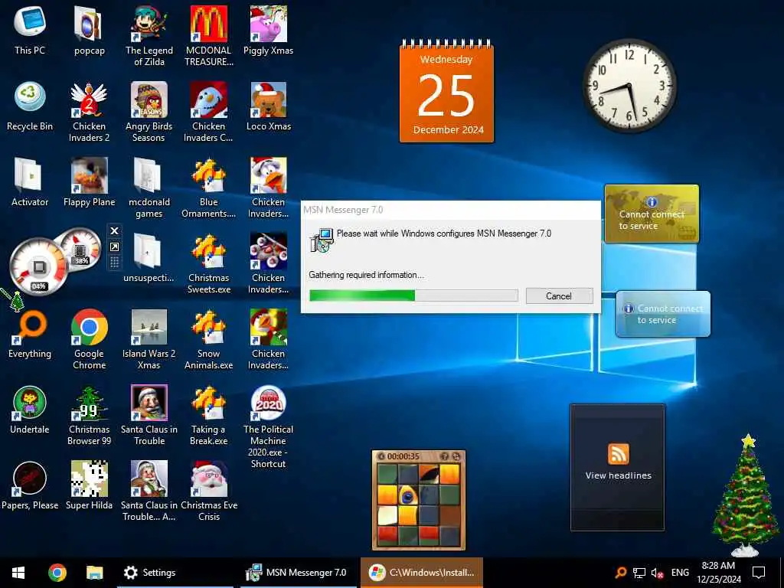Enlarge the CPU meter gadget size
784x588 pixels.
pyautogui.click(x=115, y=247)
